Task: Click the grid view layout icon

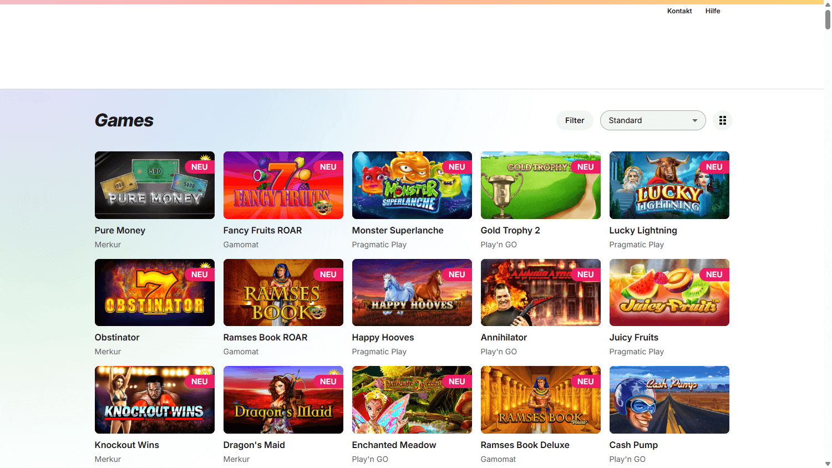Action: click(x=722, y=120)
